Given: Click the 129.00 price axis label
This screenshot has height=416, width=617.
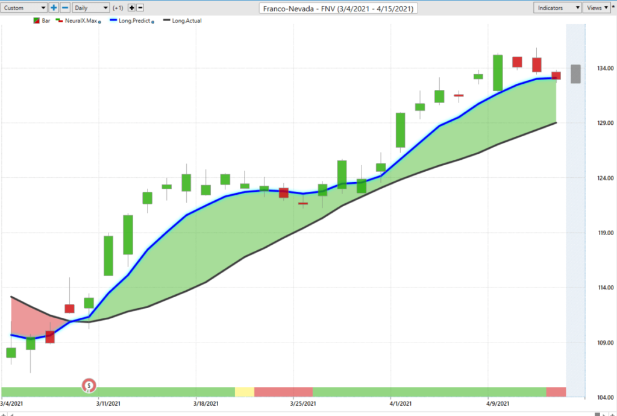Looking at the screenshot, I should click(x=605, y=123).
